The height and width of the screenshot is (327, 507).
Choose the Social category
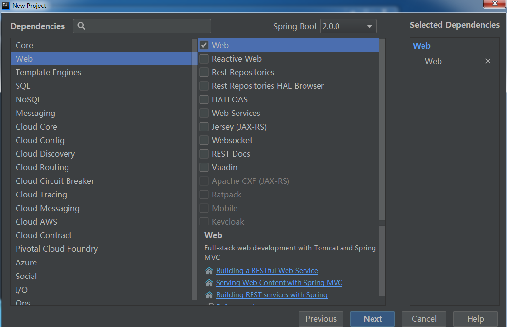[x=101, y=276]
